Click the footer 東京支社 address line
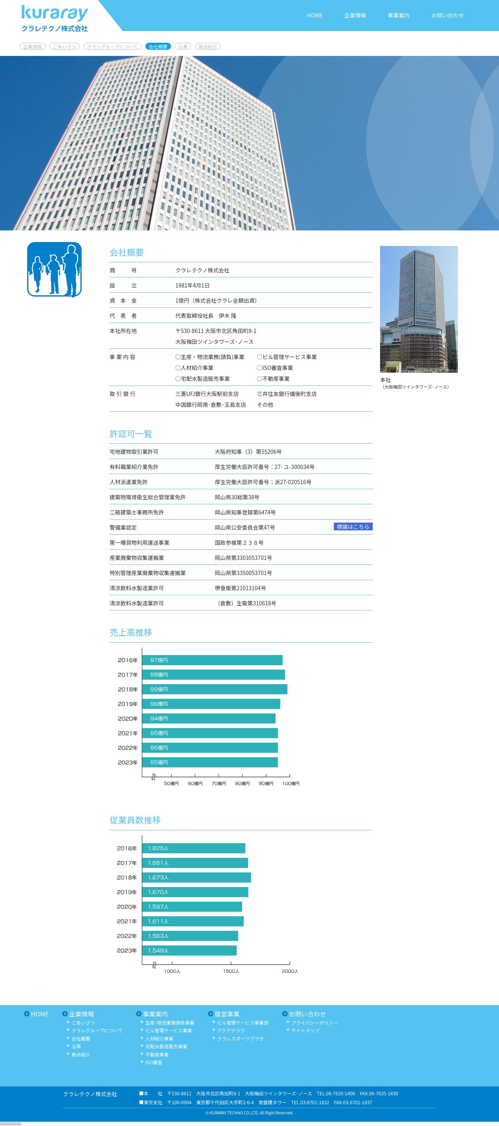 click(x=256, y=1102)
